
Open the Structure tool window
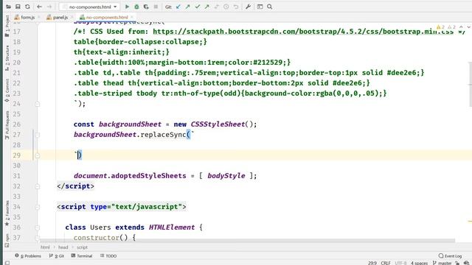(7, 58)
